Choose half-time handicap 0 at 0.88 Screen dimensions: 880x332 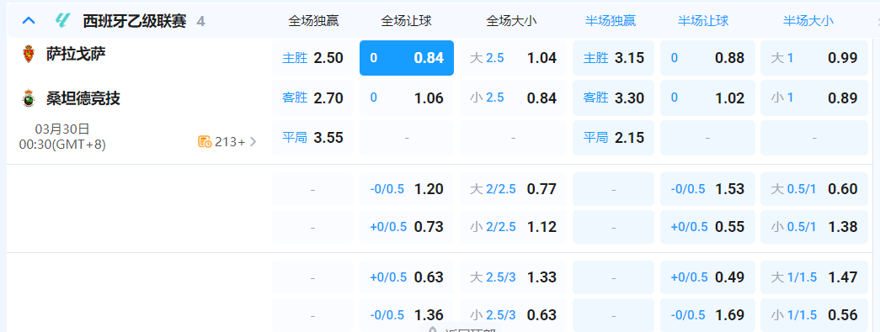[707, 58]
